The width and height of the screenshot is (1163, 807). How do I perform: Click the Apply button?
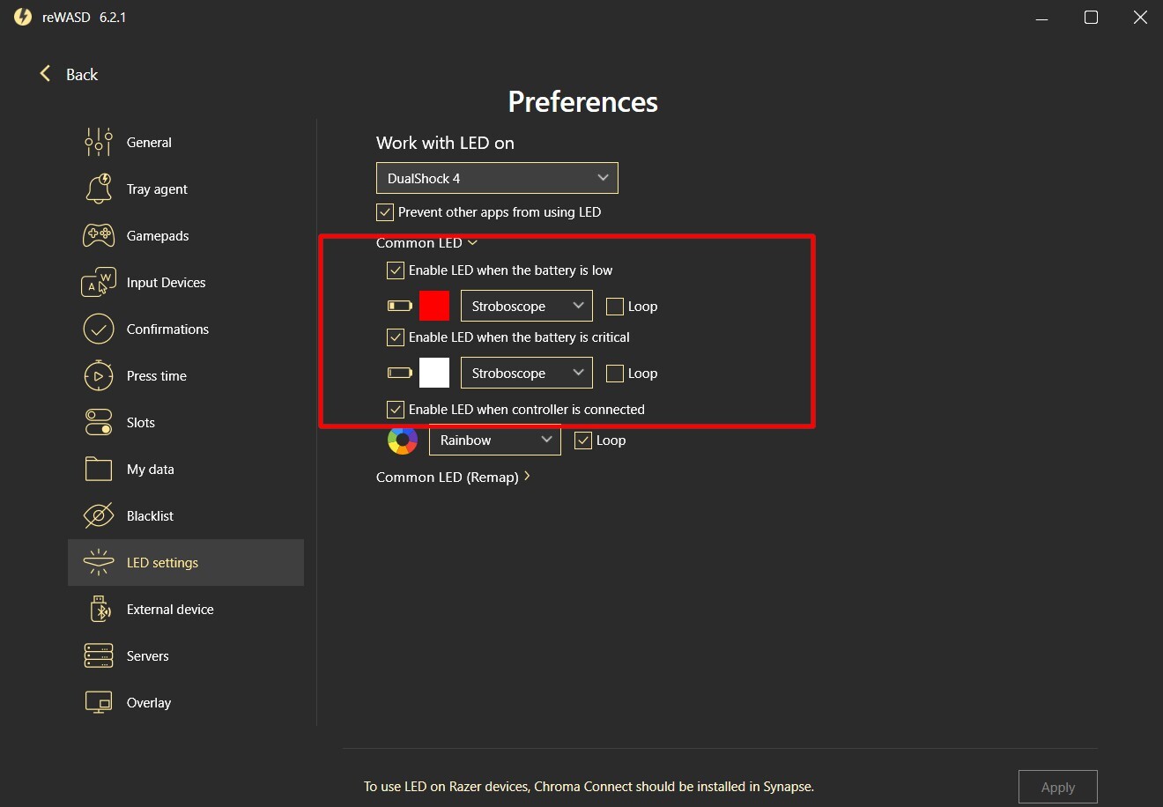click(x=1057, y=787)
